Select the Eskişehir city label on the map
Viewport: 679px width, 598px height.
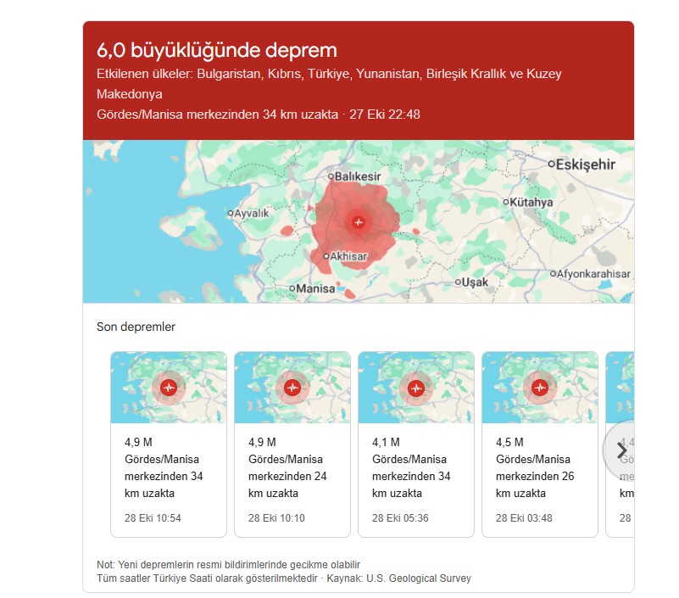click(586, 165)
